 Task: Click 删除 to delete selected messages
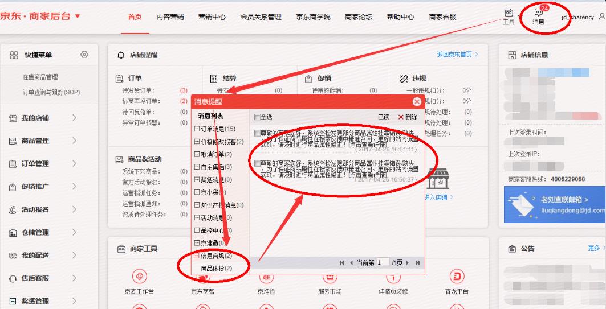(x=408, y=117)
